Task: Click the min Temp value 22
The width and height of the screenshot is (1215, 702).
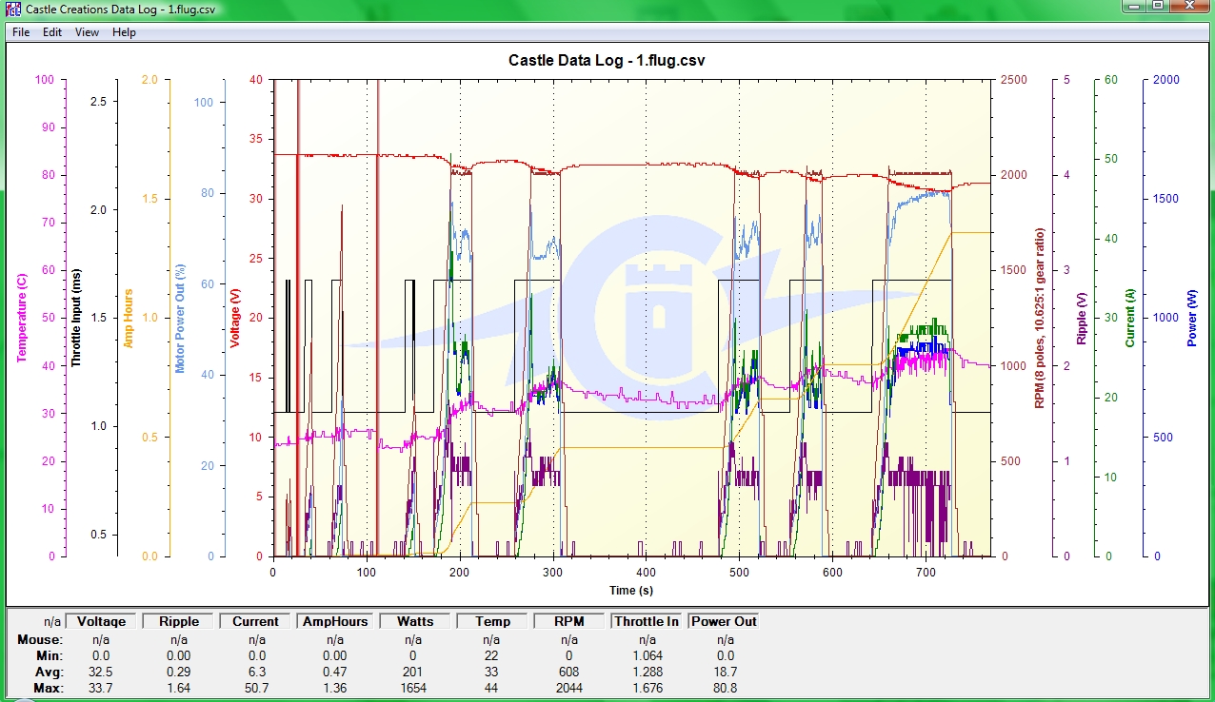Action: 492,655
